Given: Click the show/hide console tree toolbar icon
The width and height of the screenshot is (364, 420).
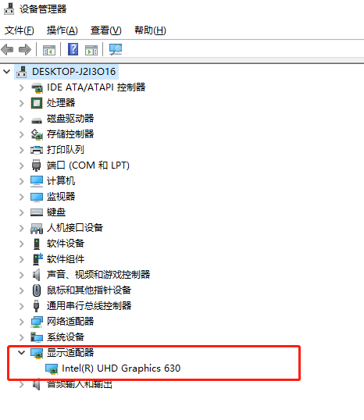Looking at the screenshot, I should pos(49,50).
